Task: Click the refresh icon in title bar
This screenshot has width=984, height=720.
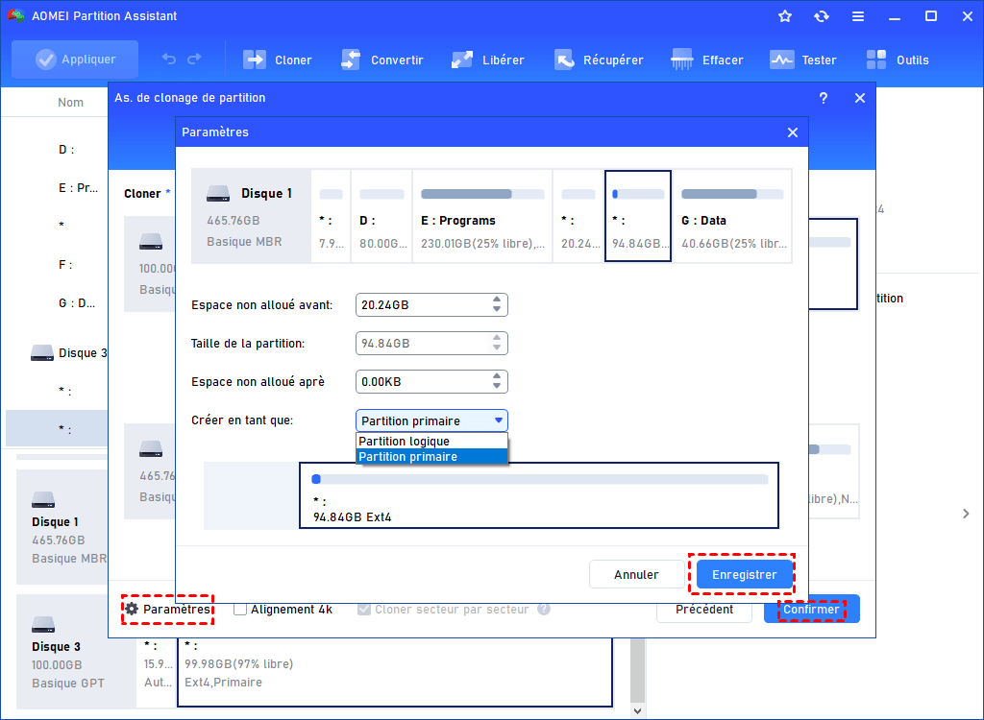Action: [x=822, y=16]
